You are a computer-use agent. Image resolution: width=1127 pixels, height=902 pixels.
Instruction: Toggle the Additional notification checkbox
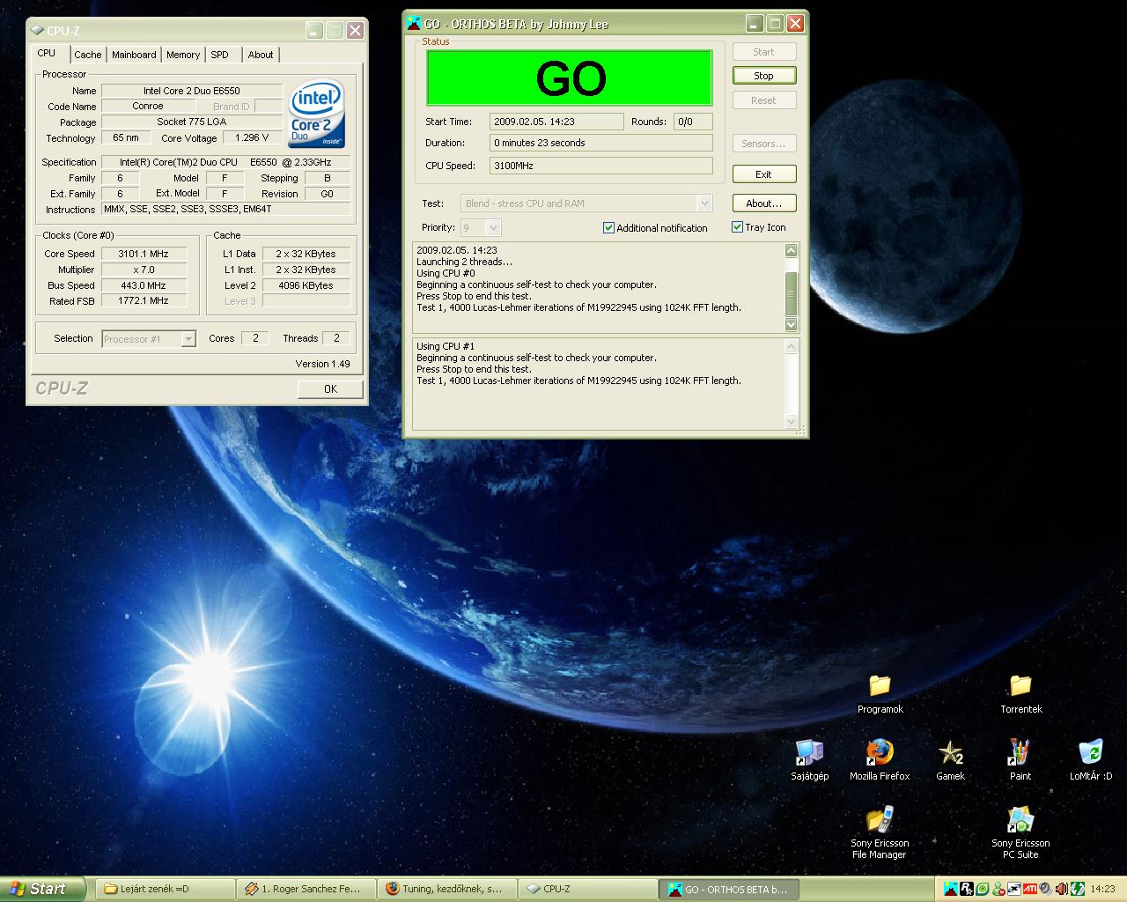pos(608,227)
